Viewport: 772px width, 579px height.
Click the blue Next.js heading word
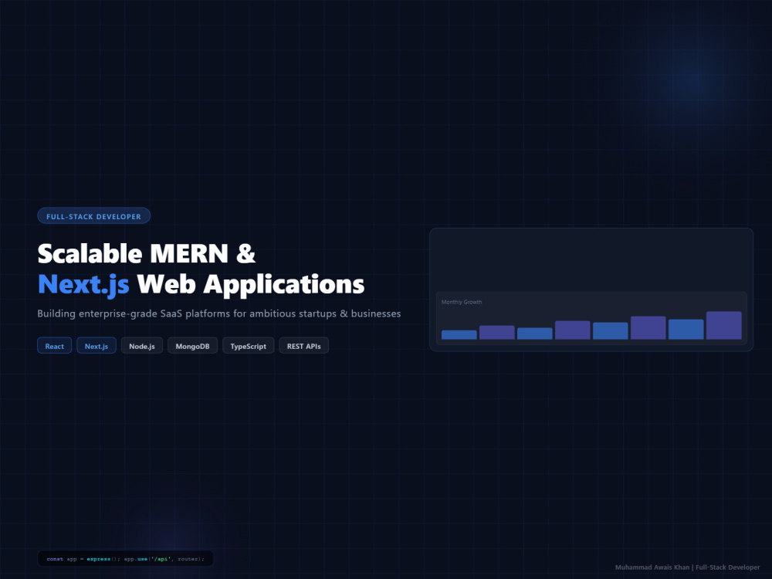[x=83, y=285]
